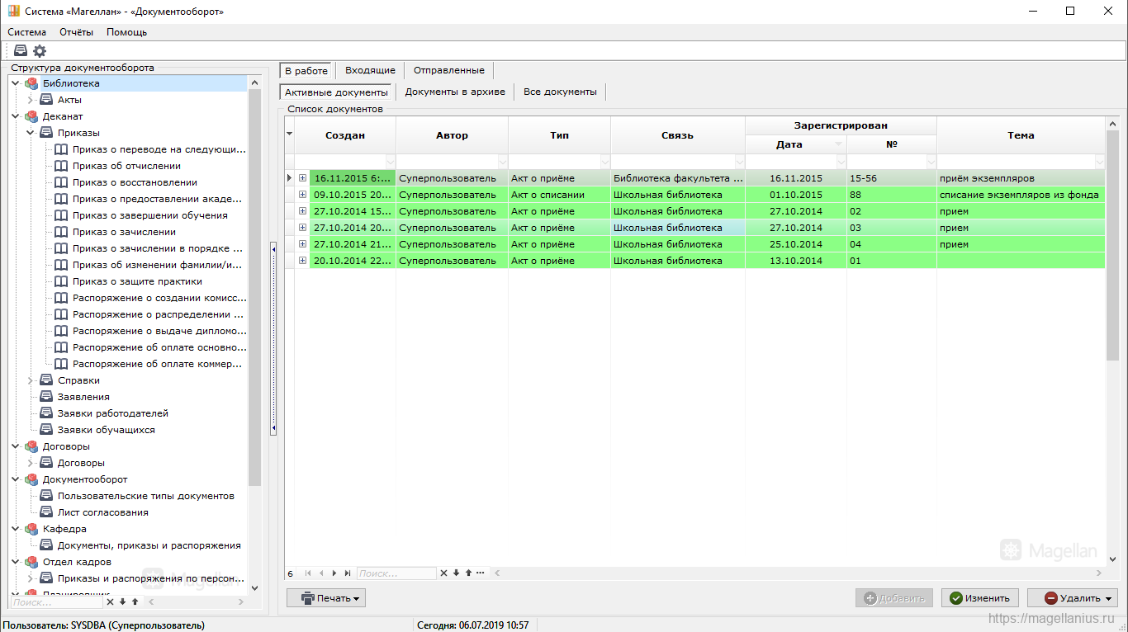Click the book icon of Приказ об отчислении

click(61, 166)
